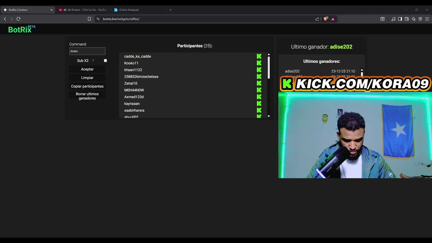Share this page from the address bar
Image resolution: width=432 pixels, height=243 pixels.
click(x=317, y=19)
